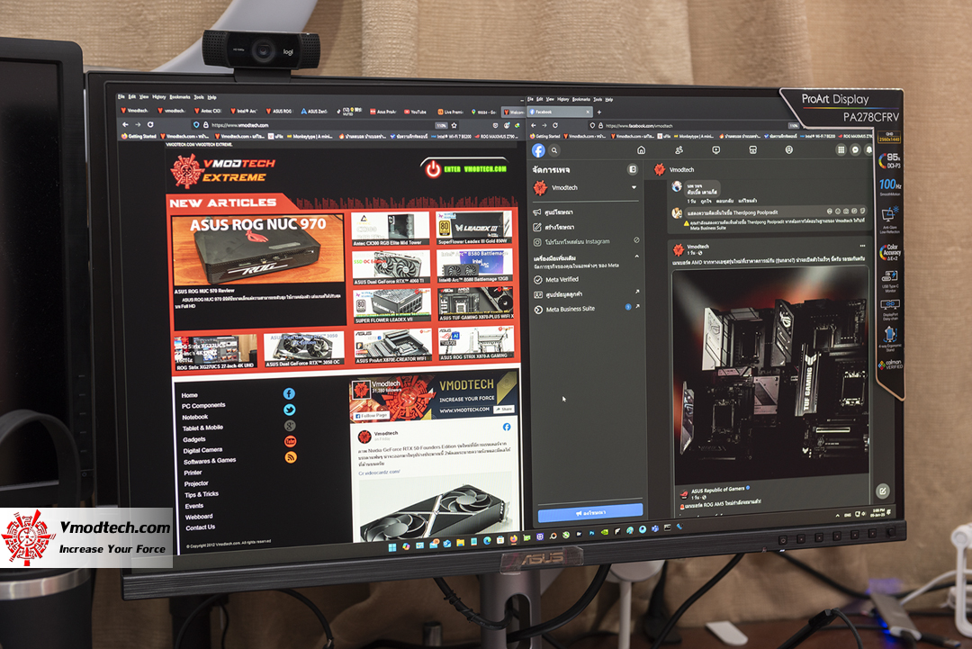Open the Facebook Watch video icon
Viewport: 972px width, 649px height.
[716, 150]
